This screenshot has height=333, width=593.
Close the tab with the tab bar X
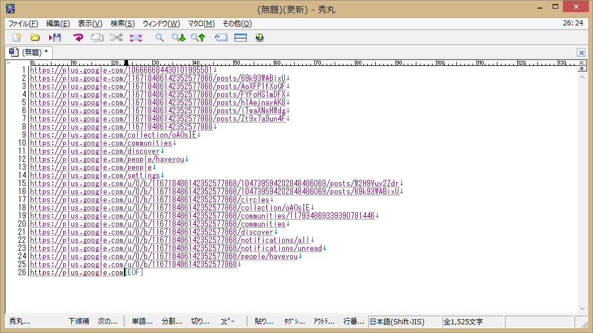(581, 53)
